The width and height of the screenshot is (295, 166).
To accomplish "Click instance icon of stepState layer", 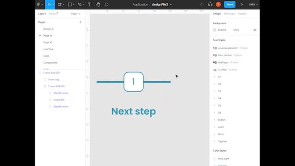I will point(50,100).
